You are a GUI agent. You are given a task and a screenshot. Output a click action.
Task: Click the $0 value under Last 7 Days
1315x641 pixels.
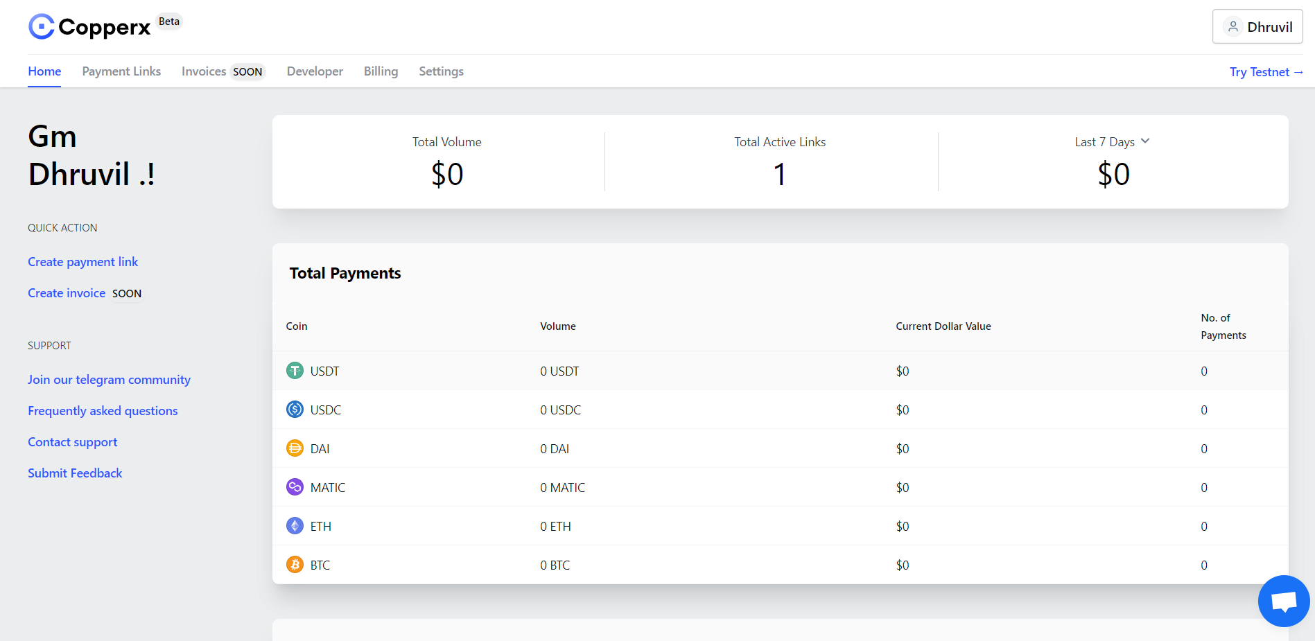pos(1114,174)
